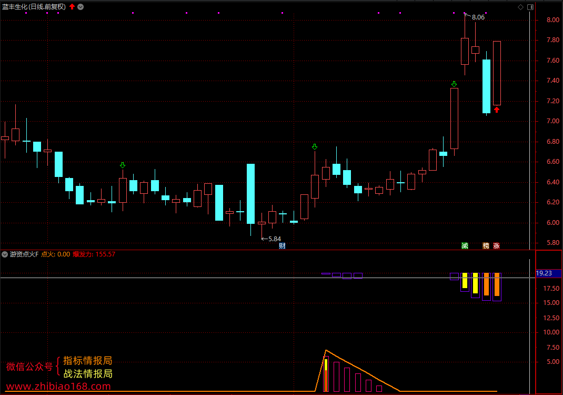Click the red up arrow beside the 蓝丰生化 title
Image resolution: width=563 pixels, height=395 pixels.
click(72, 6)
